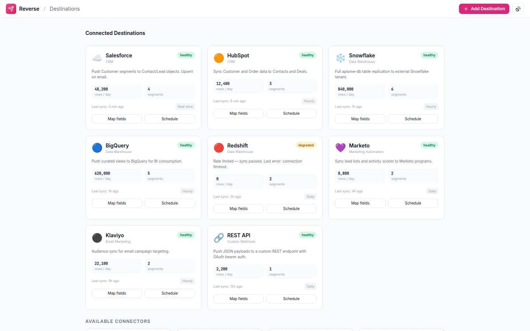
Task: Click the Hourly tag on Klaviyo
Action: pos(187,281)
